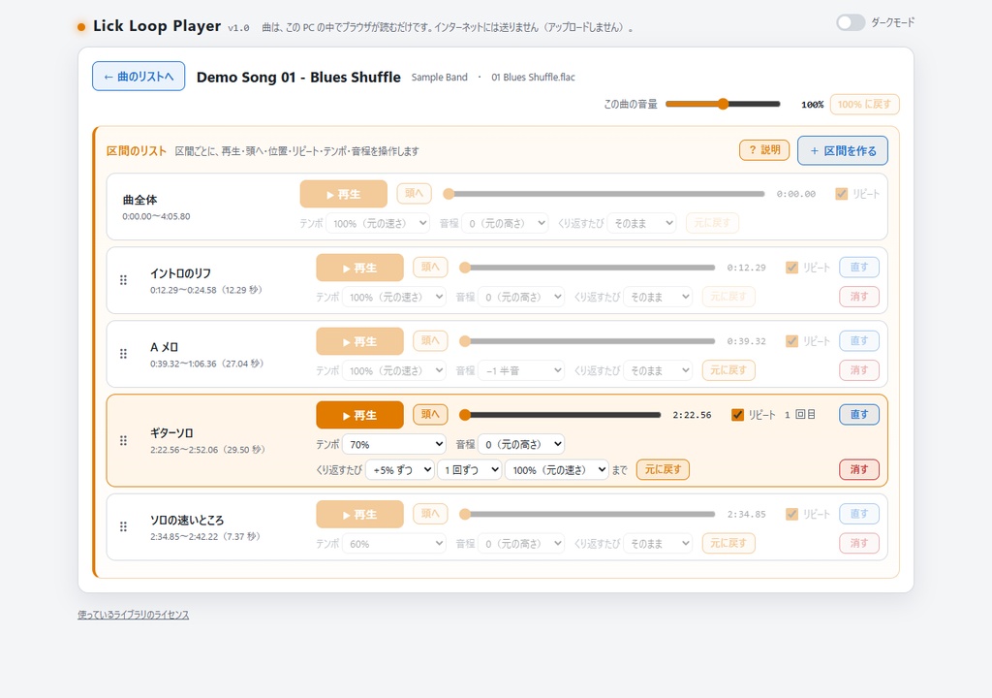The image size is (992, 698).
Task: Jump to head of イントロのリフ
Action: click(430, 267)
